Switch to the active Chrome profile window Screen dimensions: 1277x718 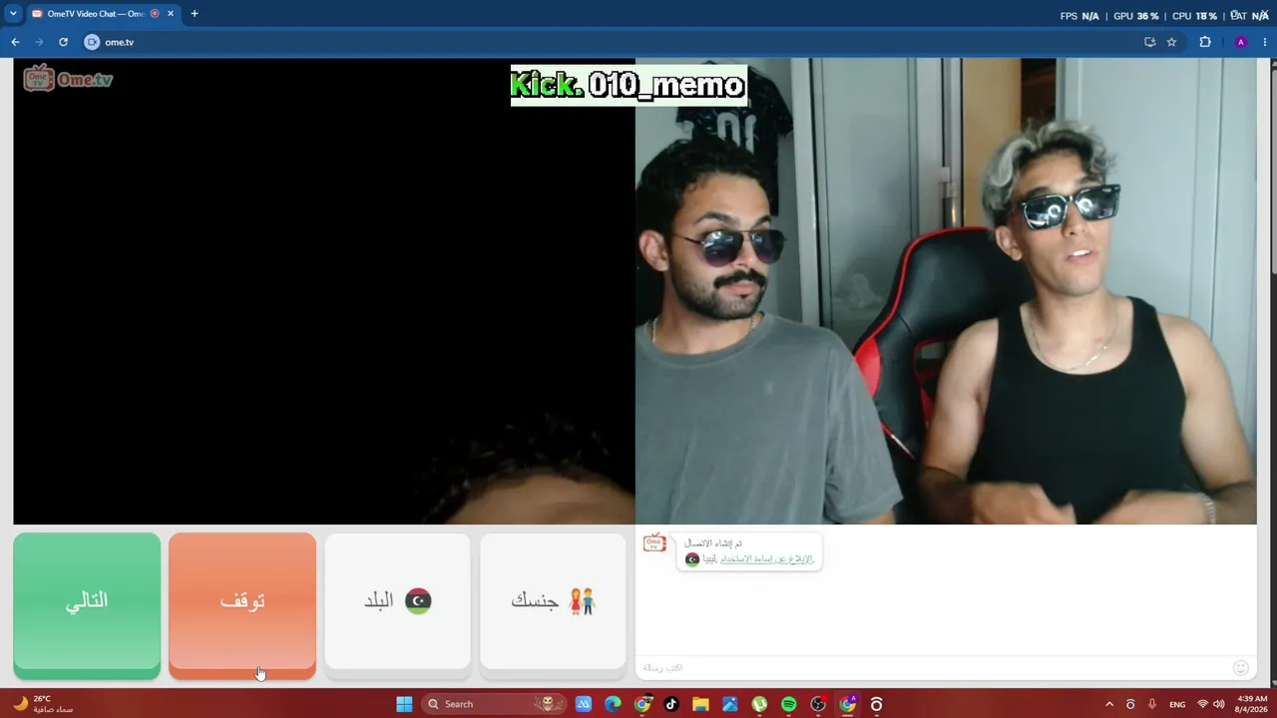pos(847,704)
